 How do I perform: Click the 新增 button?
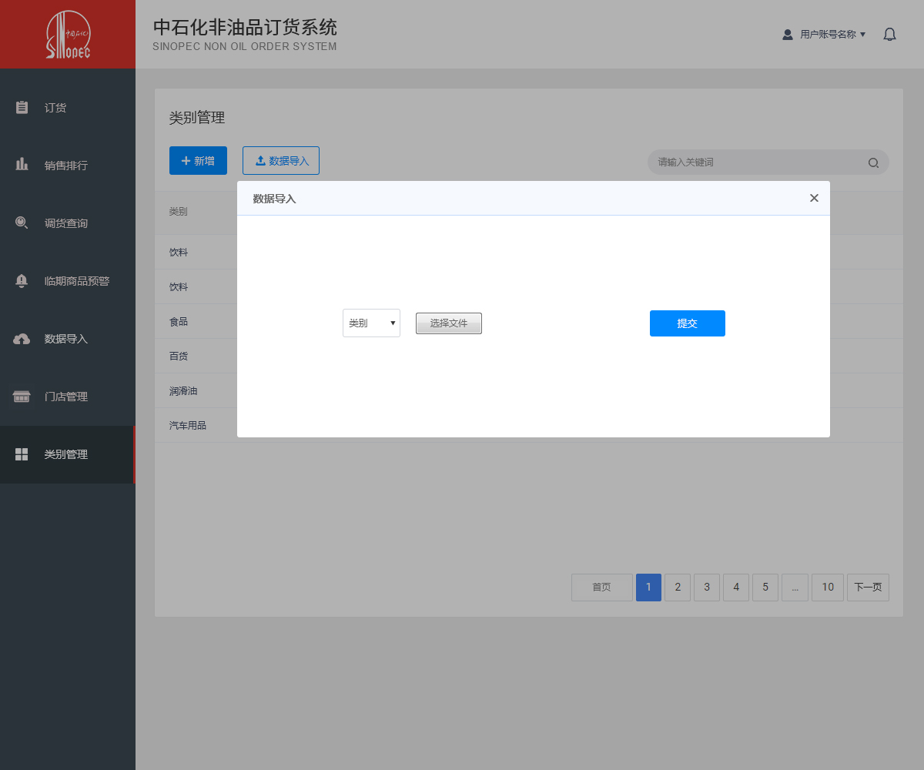198,161
